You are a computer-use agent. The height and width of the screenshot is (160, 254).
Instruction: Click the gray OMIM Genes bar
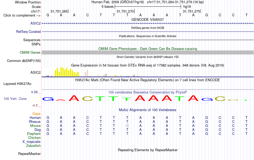148,52
